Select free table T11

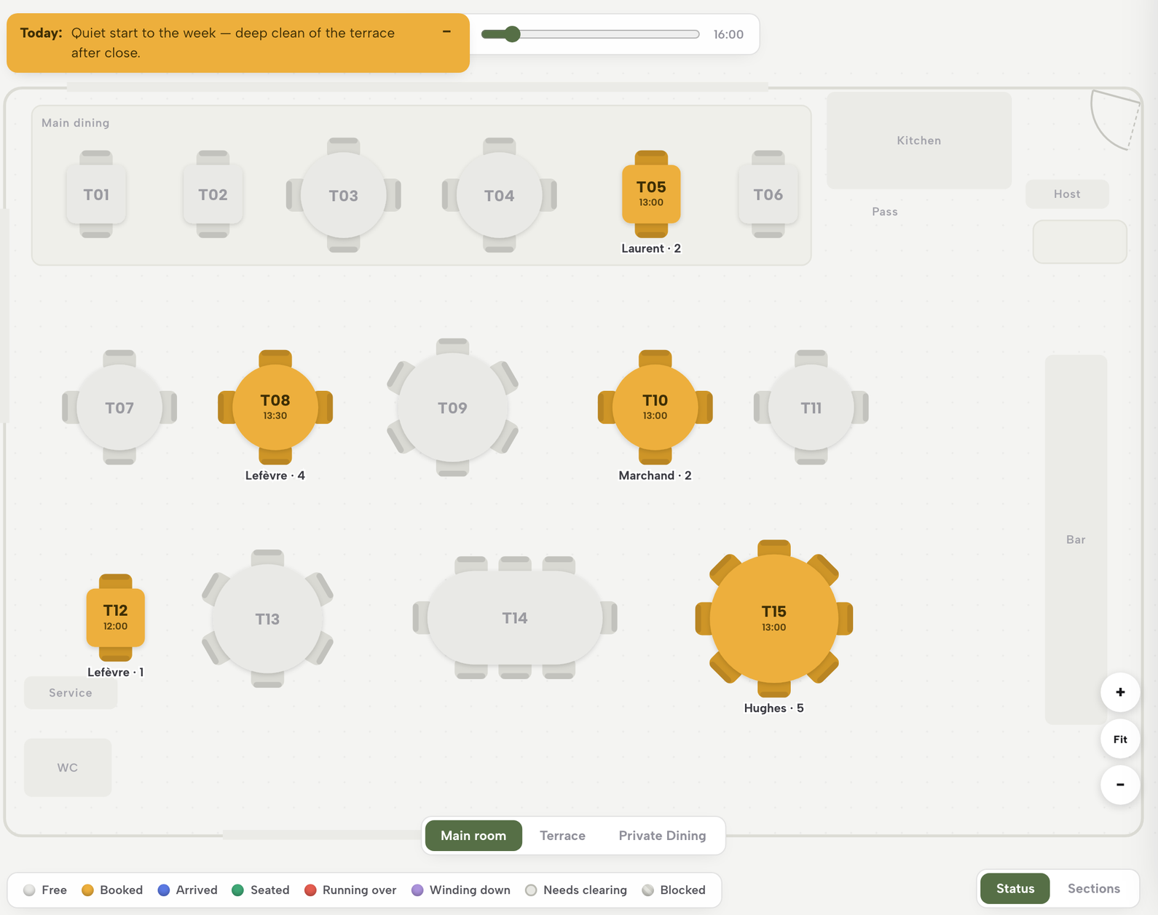811,408
